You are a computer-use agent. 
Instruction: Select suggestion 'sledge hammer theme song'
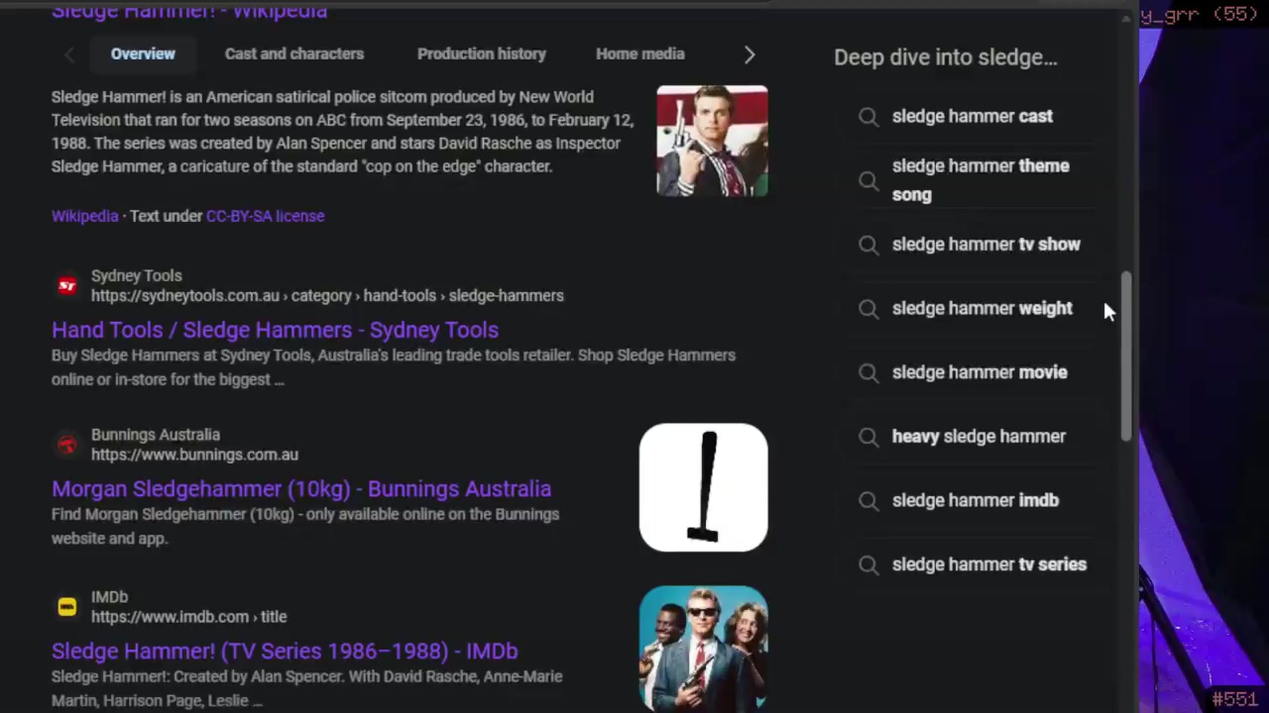(981, 180)
